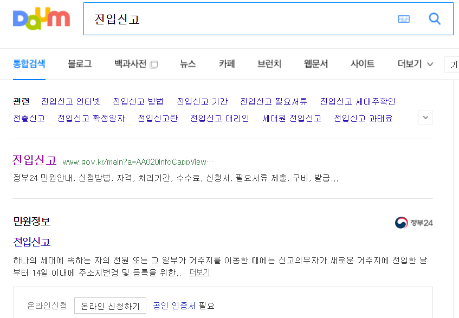Open the virtual keyboard icon in search box
This screenshot has width=459, height=318.
pyautogui.click(x=404, y=19)
